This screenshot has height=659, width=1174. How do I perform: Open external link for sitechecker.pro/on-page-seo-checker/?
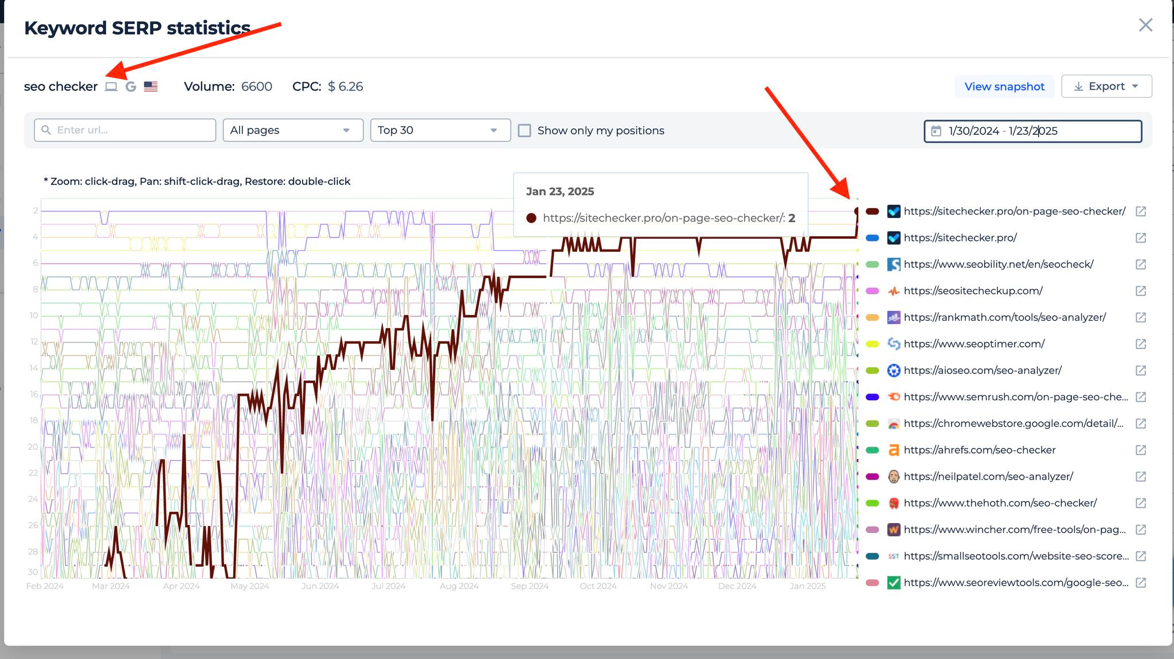click(x=1141, y=212)
